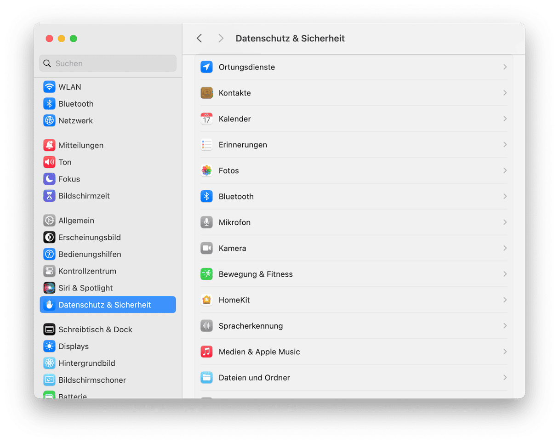Viewport: 559px width, 443px height.
Task: Open Mitteilungen bell icon
Action: click(49, 145)
